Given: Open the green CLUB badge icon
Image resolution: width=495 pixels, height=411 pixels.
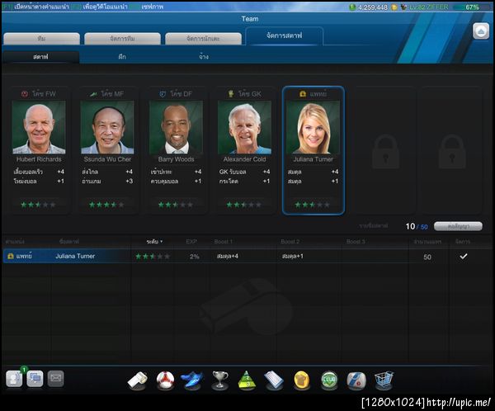Looking at the screenshot, I should coord(329,380).
